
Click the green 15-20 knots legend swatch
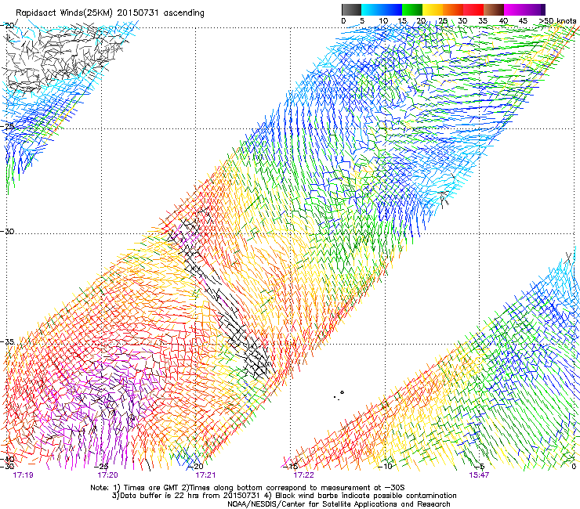(x=412, y=9)
